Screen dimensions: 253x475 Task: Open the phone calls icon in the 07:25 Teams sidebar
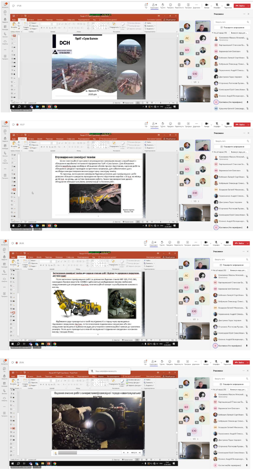pos(5,34)
